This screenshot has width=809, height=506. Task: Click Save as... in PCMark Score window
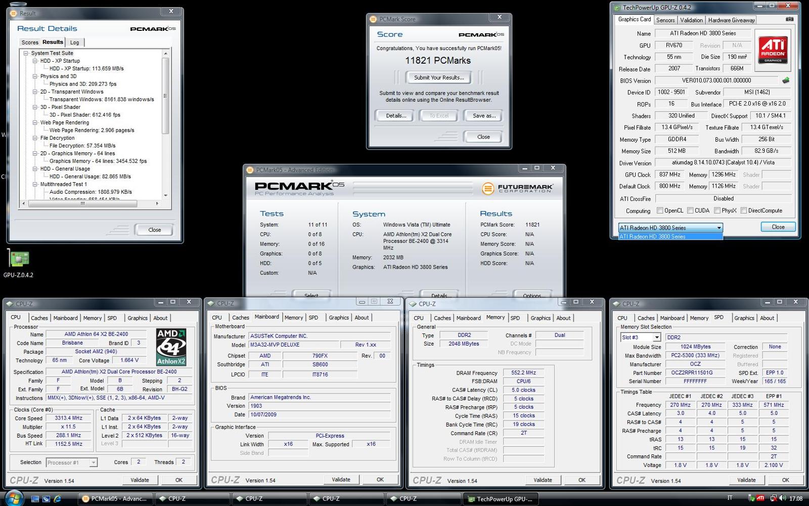(x=484, y=116)
